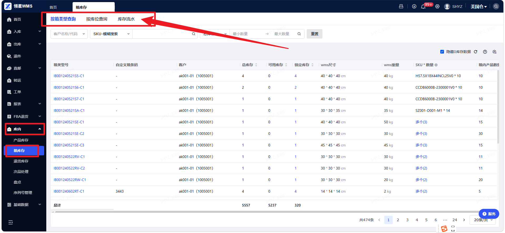This screenshot has height=233, width=505.
Task: Sort by 锁定库存 column arrows
Action: (312, 65)
